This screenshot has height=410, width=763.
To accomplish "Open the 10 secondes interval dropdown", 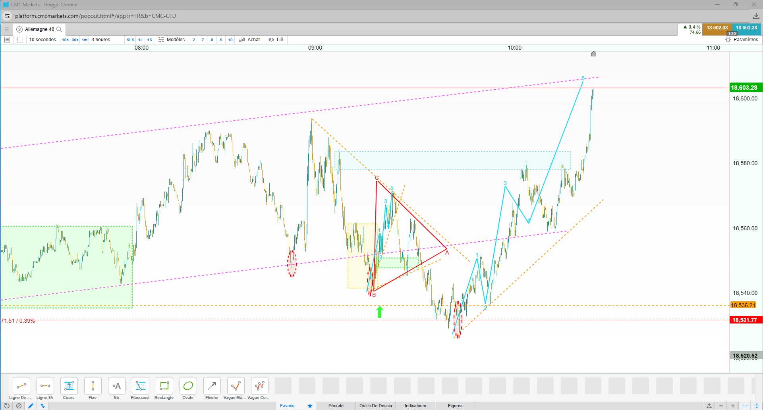I will (42, 40).
